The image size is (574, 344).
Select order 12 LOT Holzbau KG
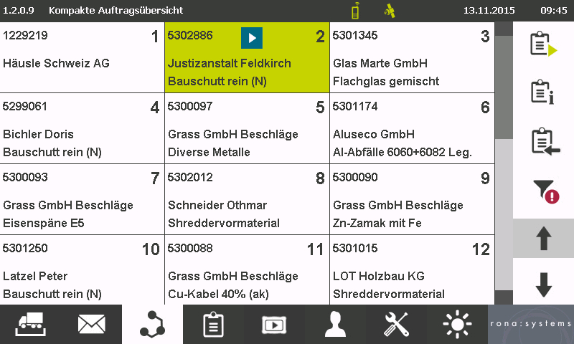point(412,269)
